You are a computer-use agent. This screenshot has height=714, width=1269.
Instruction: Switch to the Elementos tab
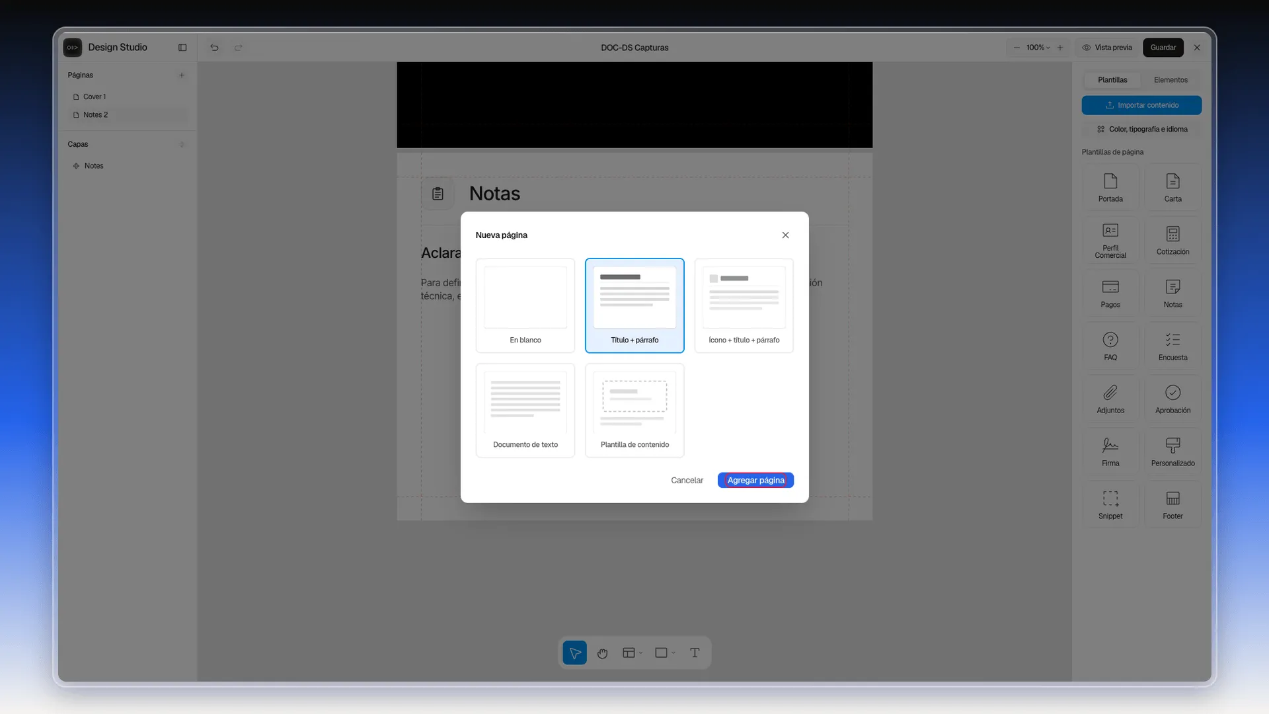[1171, 80]
